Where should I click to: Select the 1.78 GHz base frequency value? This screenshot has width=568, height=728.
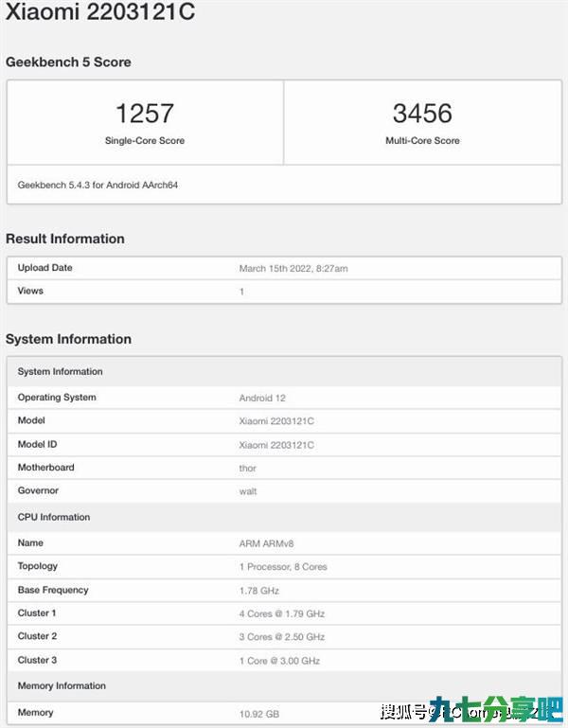(x=259, y=591)
